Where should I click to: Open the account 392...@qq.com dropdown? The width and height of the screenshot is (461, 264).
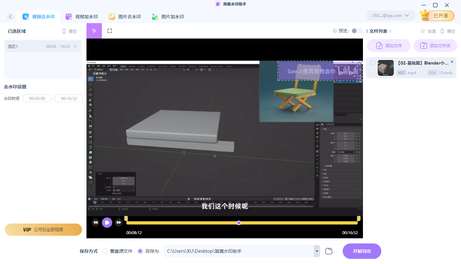pyautogui.click(x=390, y=15)
